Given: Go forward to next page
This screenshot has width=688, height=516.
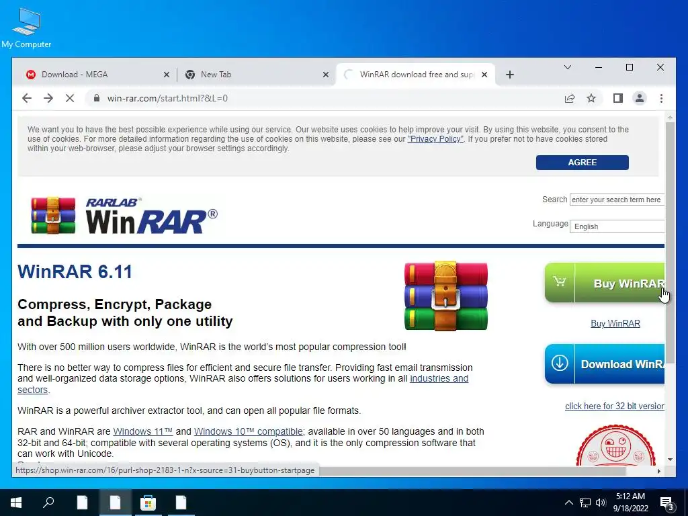Looking at the screenshot, I should click(x=48, y=98).
